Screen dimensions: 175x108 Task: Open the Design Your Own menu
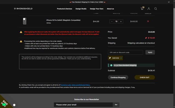point(97,9)
